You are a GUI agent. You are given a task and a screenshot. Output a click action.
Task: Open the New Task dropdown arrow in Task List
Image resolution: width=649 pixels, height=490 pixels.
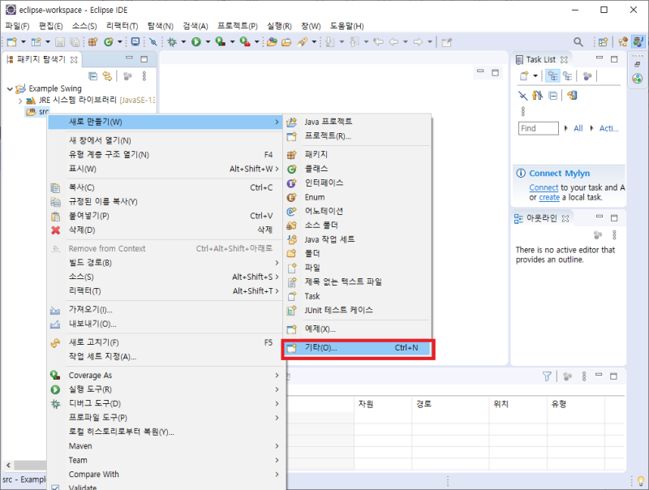(535, 75)
